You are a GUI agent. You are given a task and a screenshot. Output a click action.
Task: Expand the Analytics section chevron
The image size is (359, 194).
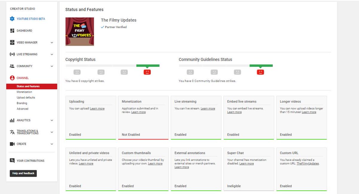coord(52,120)
